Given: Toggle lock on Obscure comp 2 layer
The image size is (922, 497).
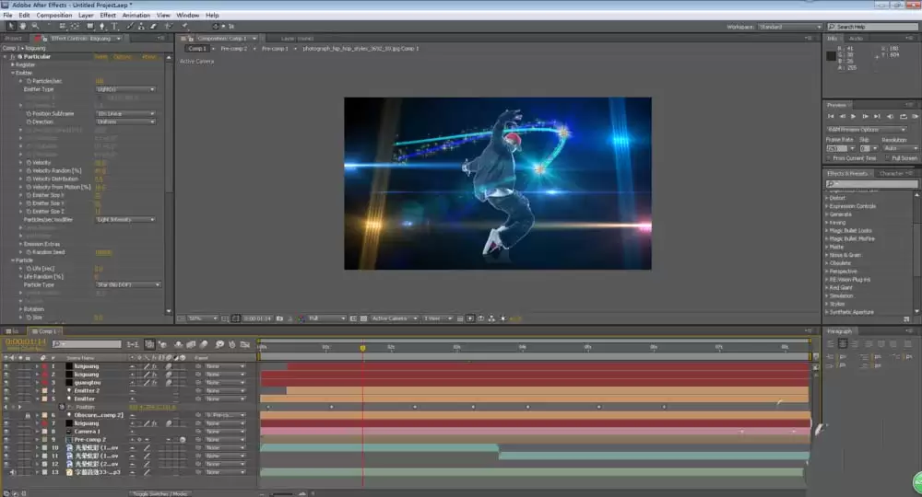Looking at the screenshot, I should [27, 415].
